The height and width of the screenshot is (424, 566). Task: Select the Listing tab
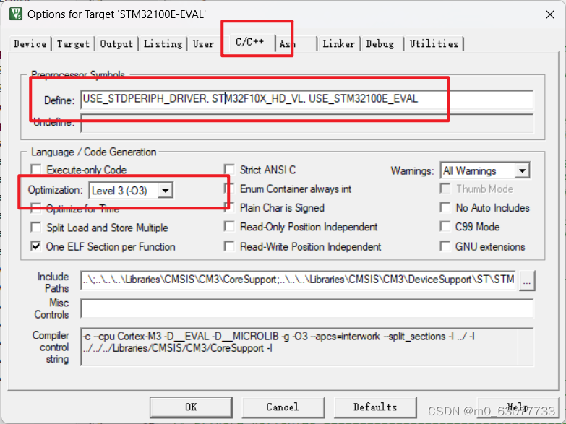tap(163, 44)
